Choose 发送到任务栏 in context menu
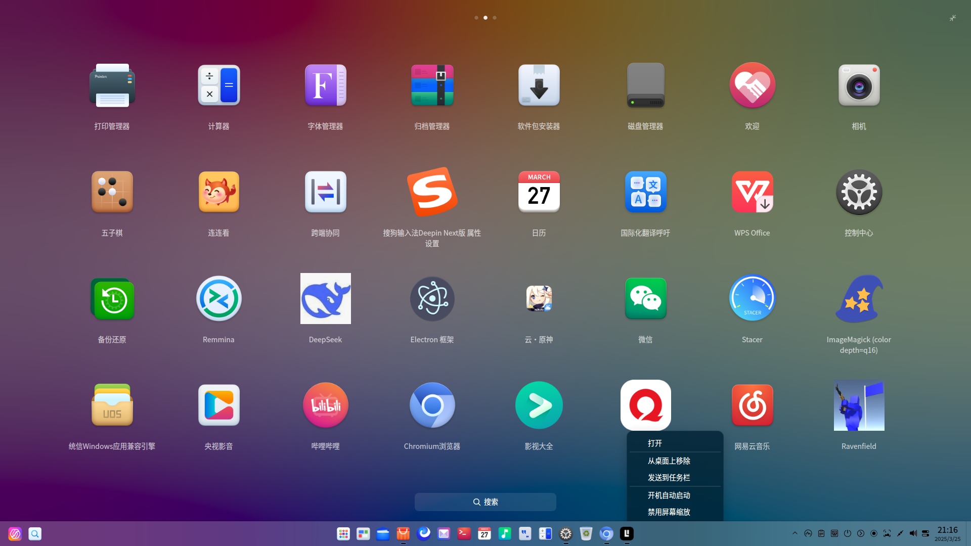971x546 pixels. (675, 477)
